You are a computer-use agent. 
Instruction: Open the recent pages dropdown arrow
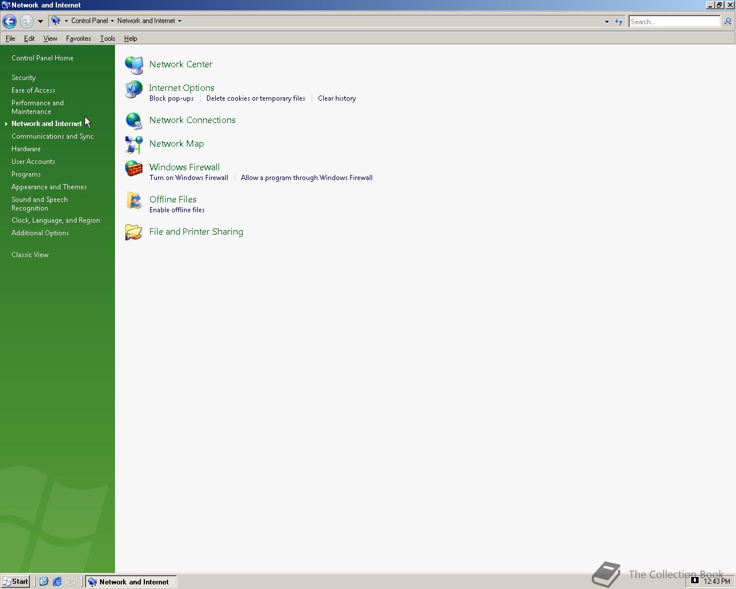[x=40, y=21]
